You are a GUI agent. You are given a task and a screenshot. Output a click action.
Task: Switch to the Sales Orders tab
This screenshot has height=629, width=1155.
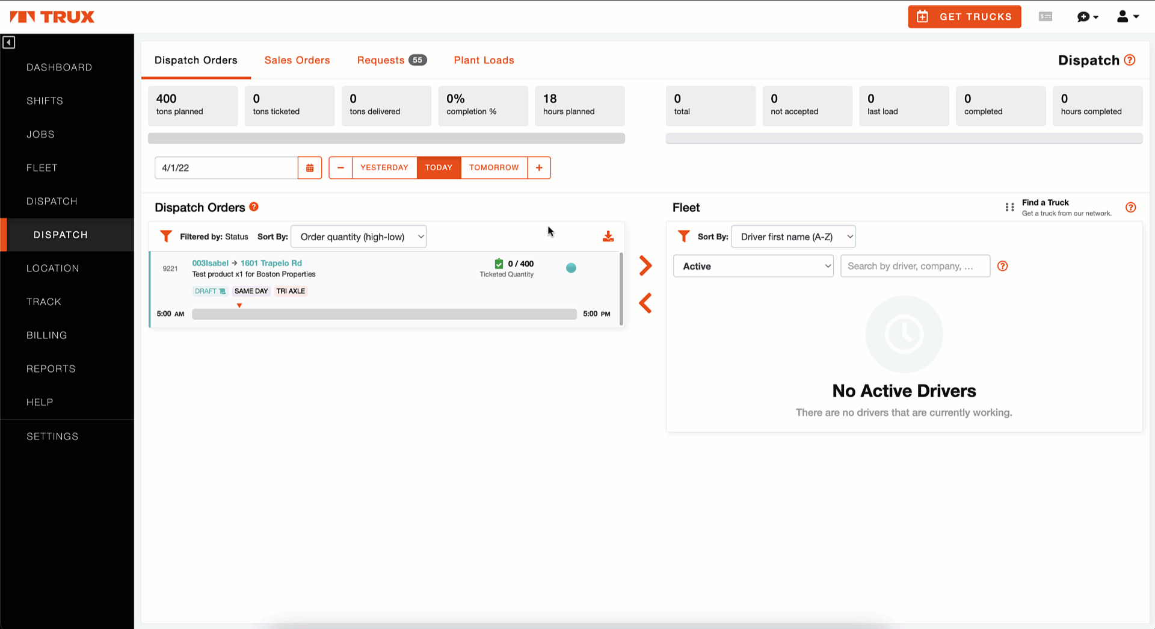(x=297, y=60)
